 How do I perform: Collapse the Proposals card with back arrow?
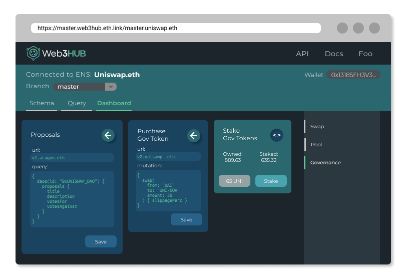click(108, 135)
